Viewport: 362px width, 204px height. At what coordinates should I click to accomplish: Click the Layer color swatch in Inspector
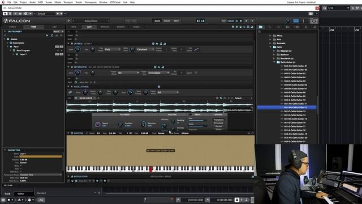click(41, 156)
